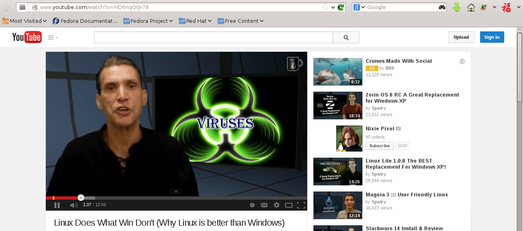
Task: Open the Nixie Pixel channel thumbnail
Action: click(x=349, y=139)
